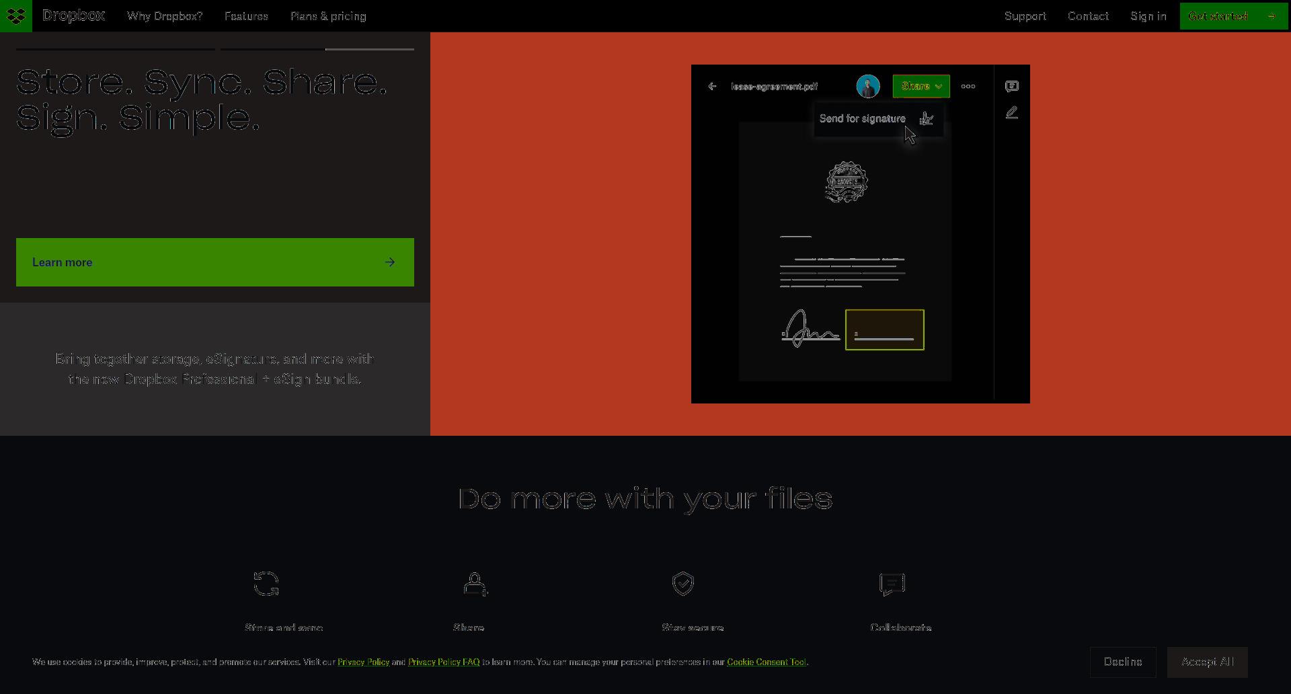Click the back arrow beside lease-agreement.pdf
This screenshot has height=694, width=1291.
point(712,86)
